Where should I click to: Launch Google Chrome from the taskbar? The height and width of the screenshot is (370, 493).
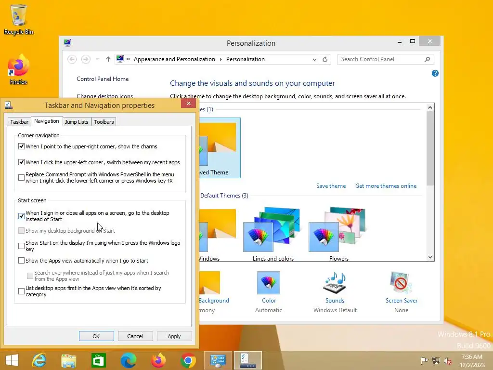point(188,360)
